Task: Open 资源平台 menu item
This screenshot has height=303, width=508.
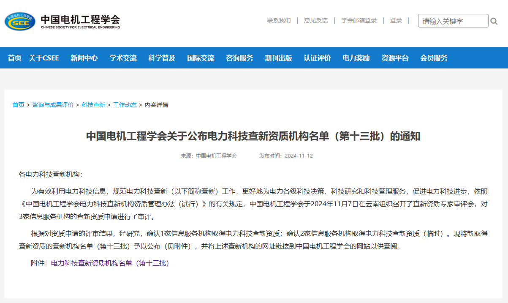Action: pos(395,58)
